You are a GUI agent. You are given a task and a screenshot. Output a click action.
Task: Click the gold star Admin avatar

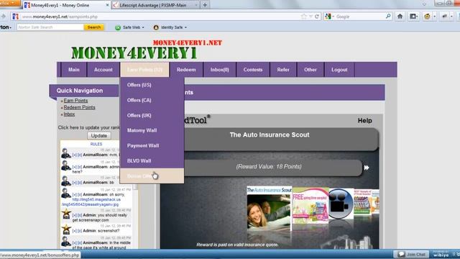click(x=66, y=214)
